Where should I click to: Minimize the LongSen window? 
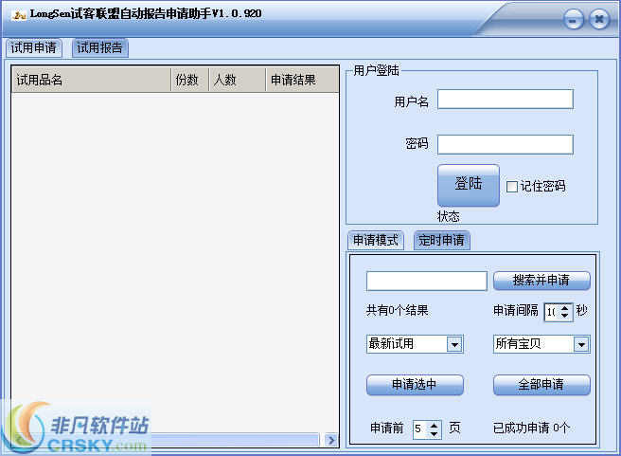point(573,20)
